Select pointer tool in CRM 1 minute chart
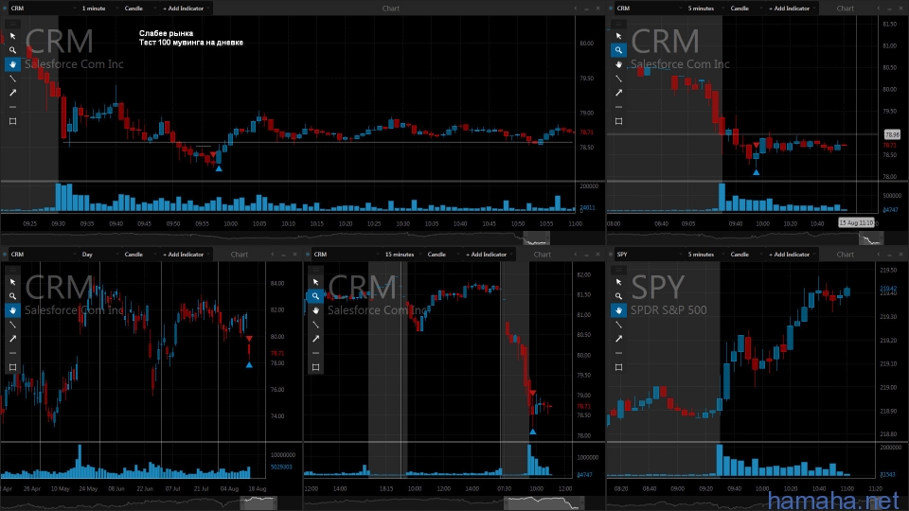Image resolution: width=909 pixels, height=511 pixels. 12,36
